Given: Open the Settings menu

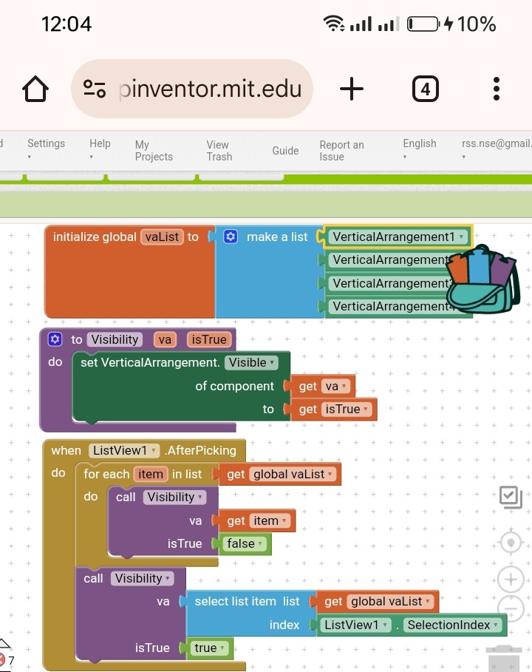Looking at the screenshot, I should pos(46,149).
